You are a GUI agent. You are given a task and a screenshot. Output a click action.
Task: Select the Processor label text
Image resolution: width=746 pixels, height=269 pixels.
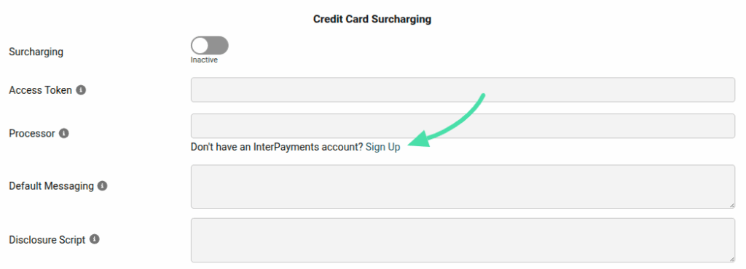tap(32, 133)
